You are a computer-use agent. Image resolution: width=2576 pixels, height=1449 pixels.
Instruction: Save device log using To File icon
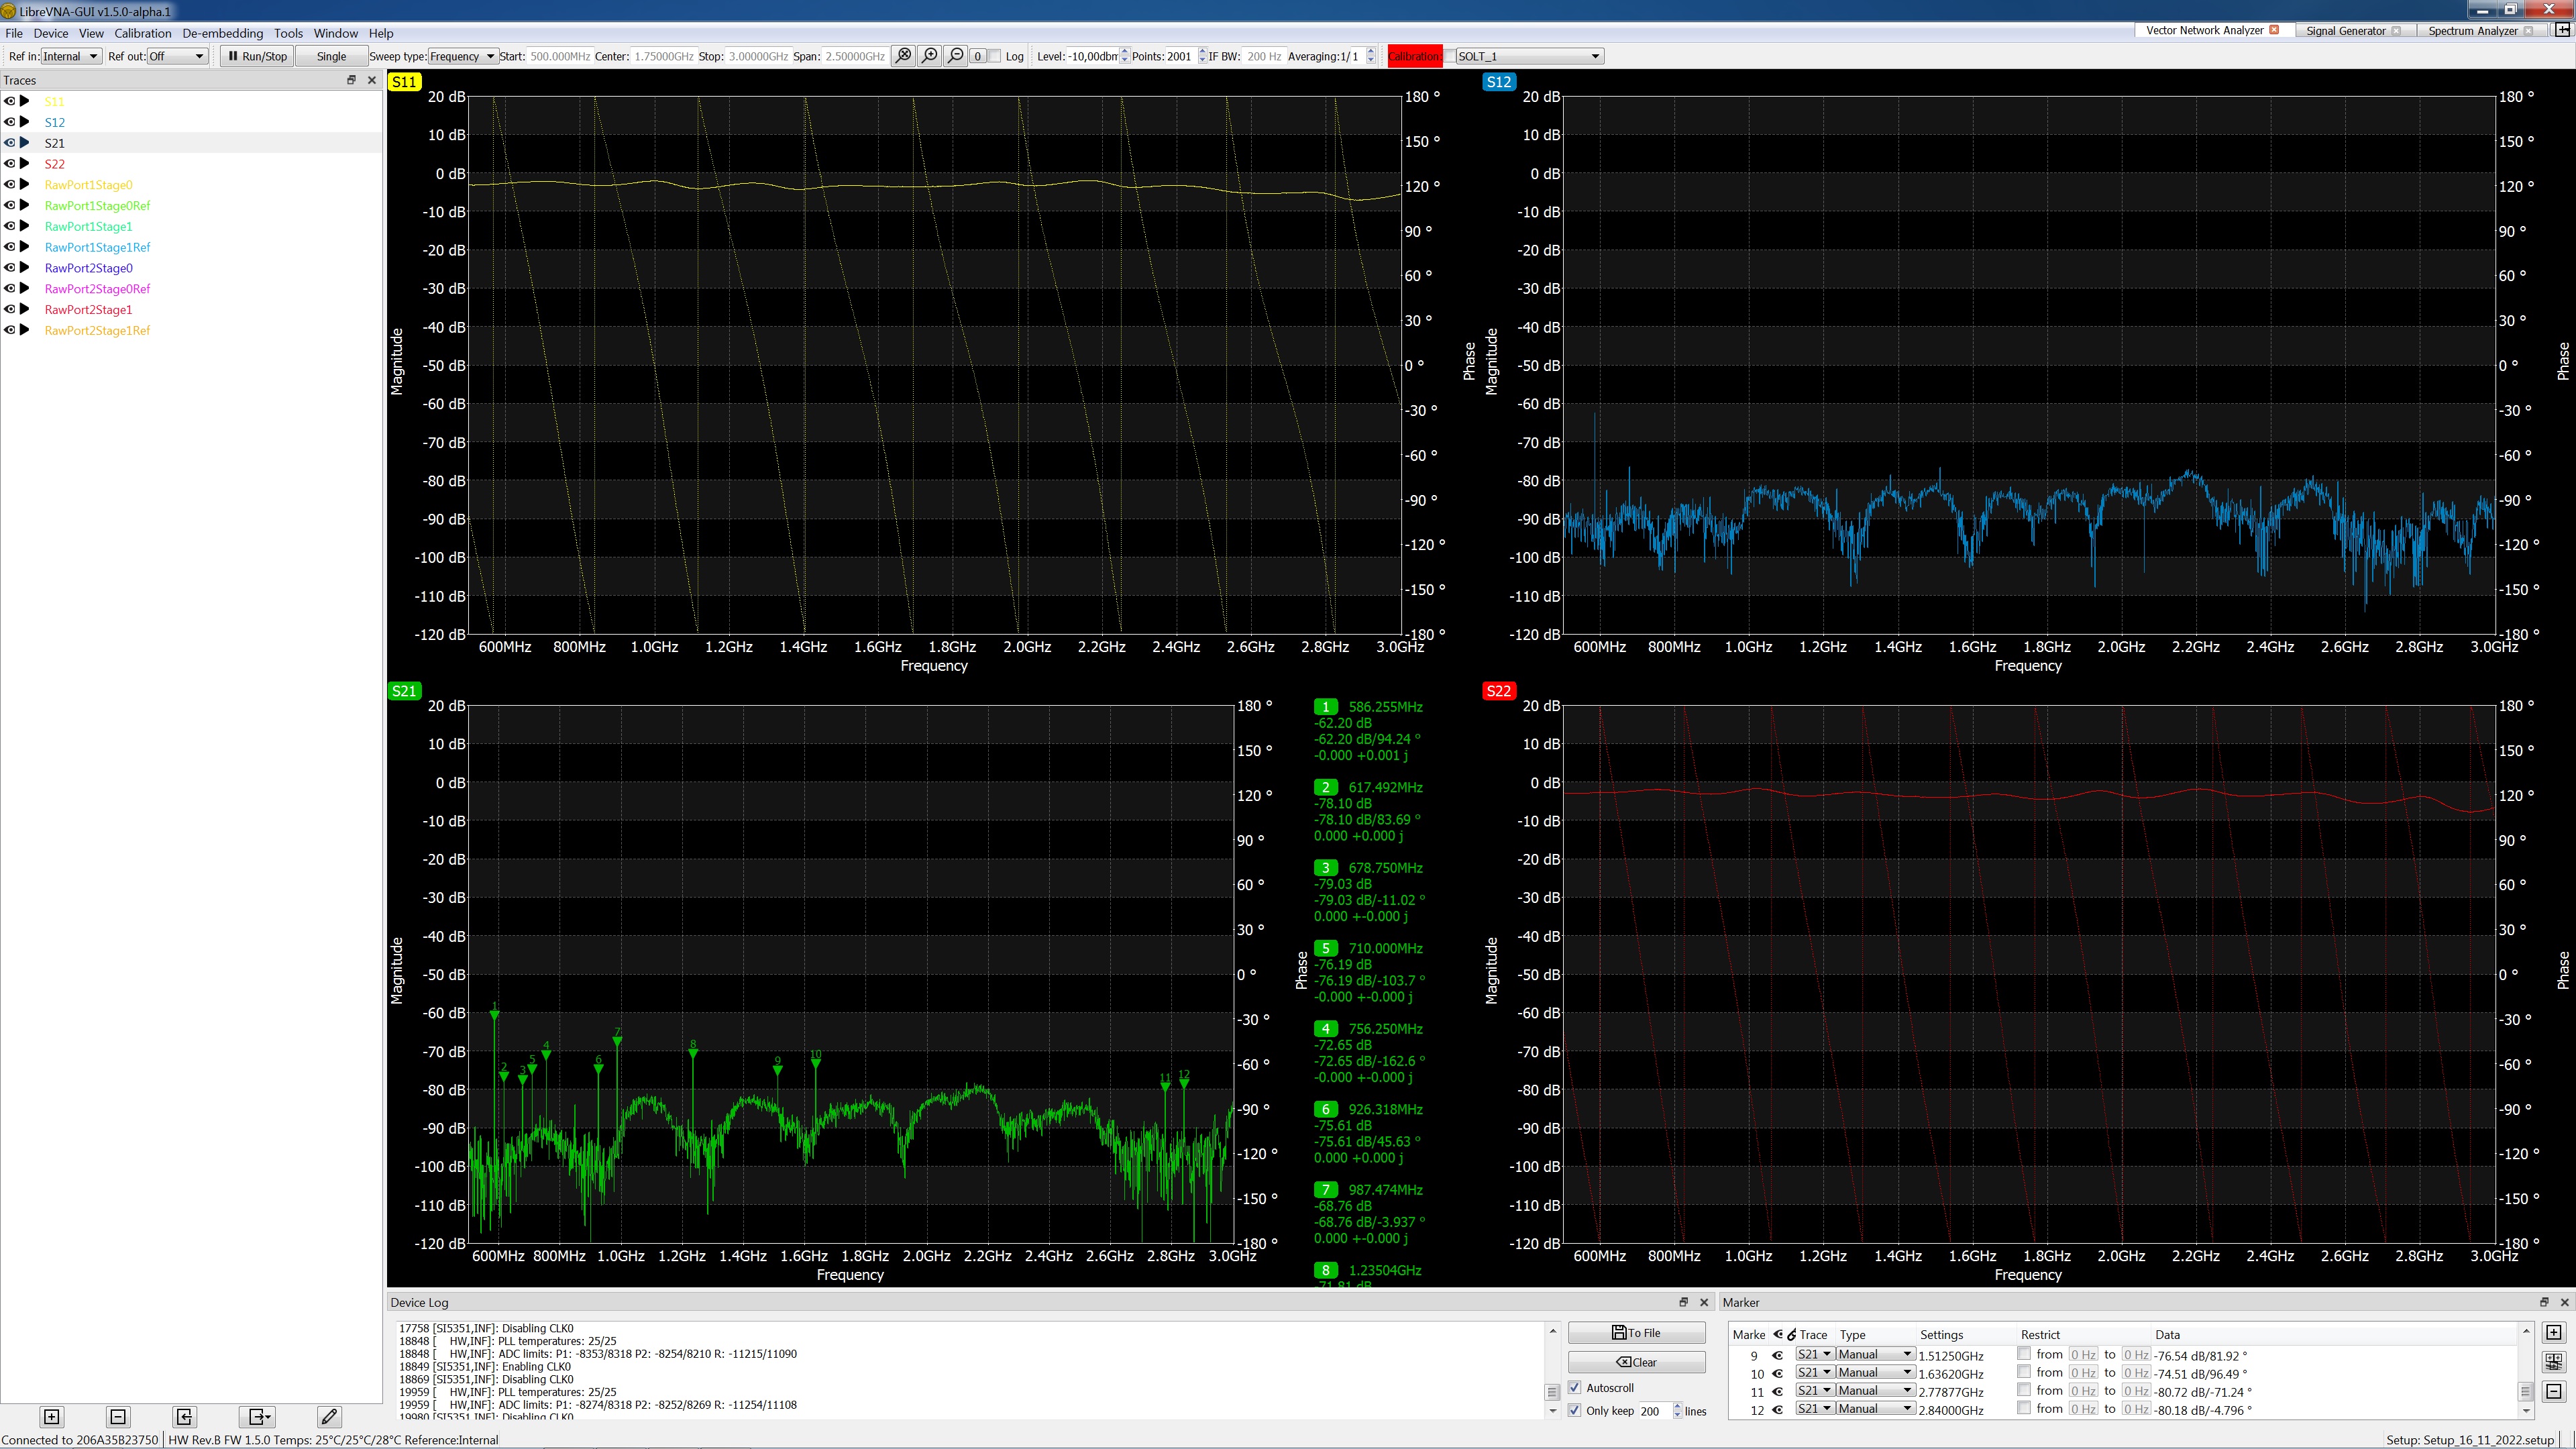(1636, 1332)
